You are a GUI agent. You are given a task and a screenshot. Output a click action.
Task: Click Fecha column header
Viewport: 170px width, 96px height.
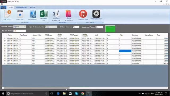pos(13,35)
